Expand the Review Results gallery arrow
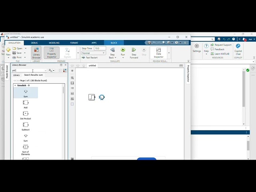This screenshot has height=192, width=256. (169, 53)
